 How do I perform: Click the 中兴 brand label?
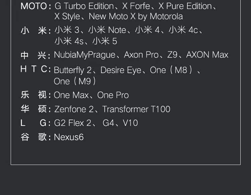[33, 55]
